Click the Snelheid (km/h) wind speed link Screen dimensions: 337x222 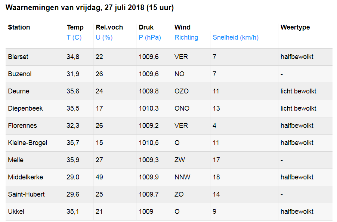click(x=235, y=37)
